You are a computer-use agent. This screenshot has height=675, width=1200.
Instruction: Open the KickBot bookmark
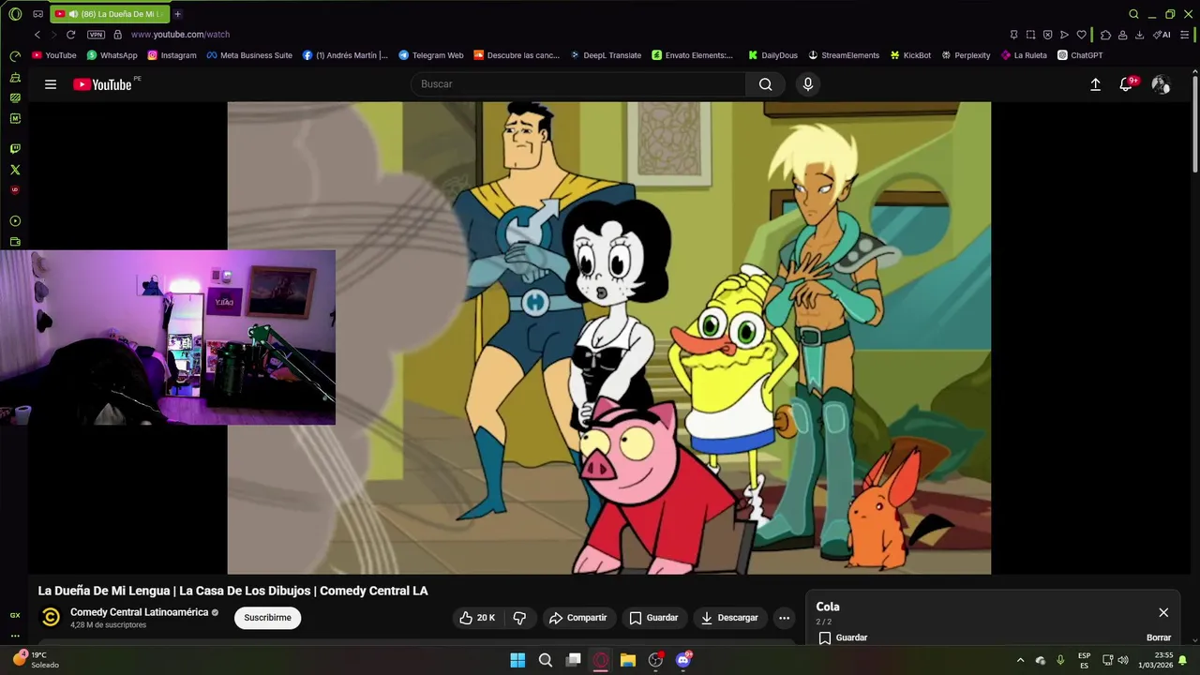tap(910, 55)
